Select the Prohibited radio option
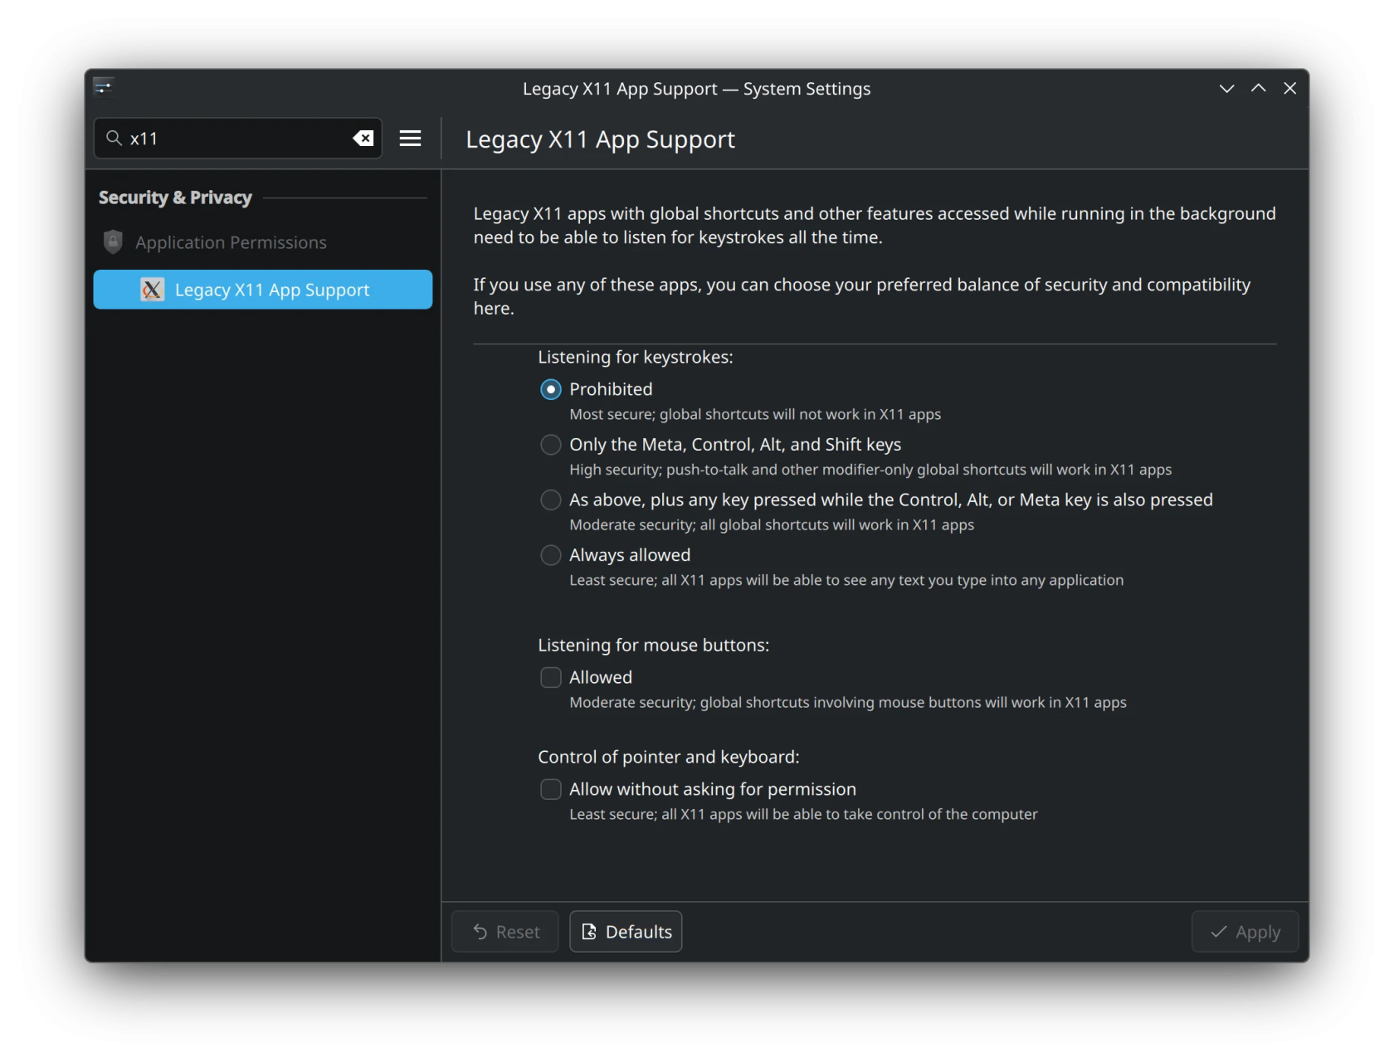The height and width of the screenshot is (1063, 1394). click(x=550, y=389)
